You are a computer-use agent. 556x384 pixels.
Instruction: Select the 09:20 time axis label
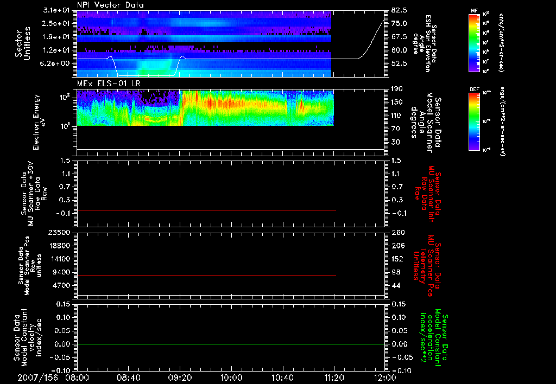pos(180,377)
